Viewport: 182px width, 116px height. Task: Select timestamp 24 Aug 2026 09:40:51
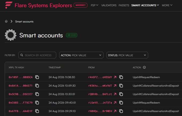pos(62,103)
